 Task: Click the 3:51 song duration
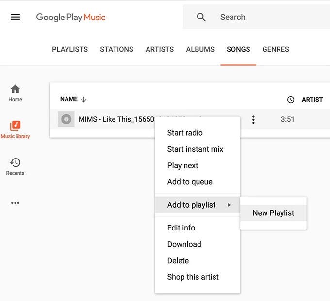(287, 119)
